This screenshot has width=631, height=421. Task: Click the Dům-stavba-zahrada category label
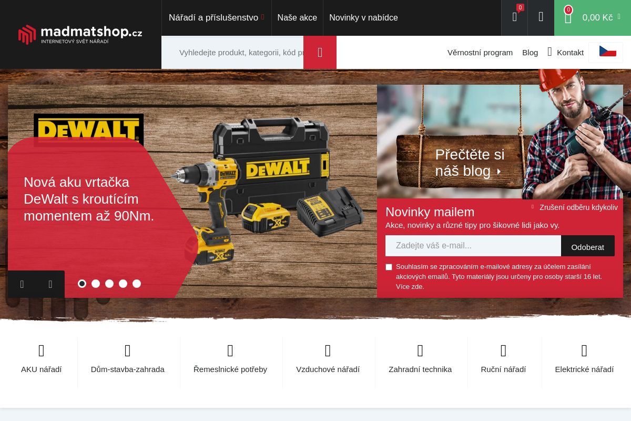(x=128, y=369)
